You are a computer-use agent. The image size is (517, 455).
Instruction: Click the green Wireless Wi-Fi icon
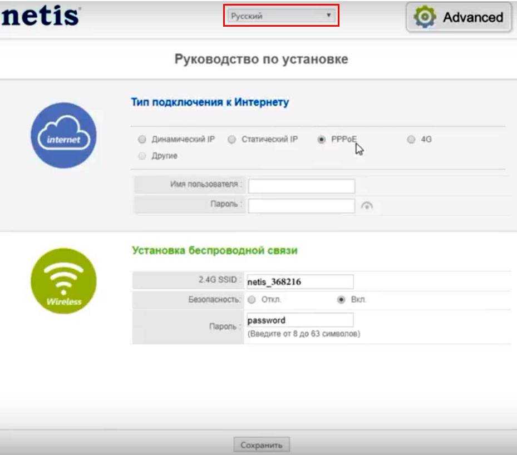tap(63, 281)
